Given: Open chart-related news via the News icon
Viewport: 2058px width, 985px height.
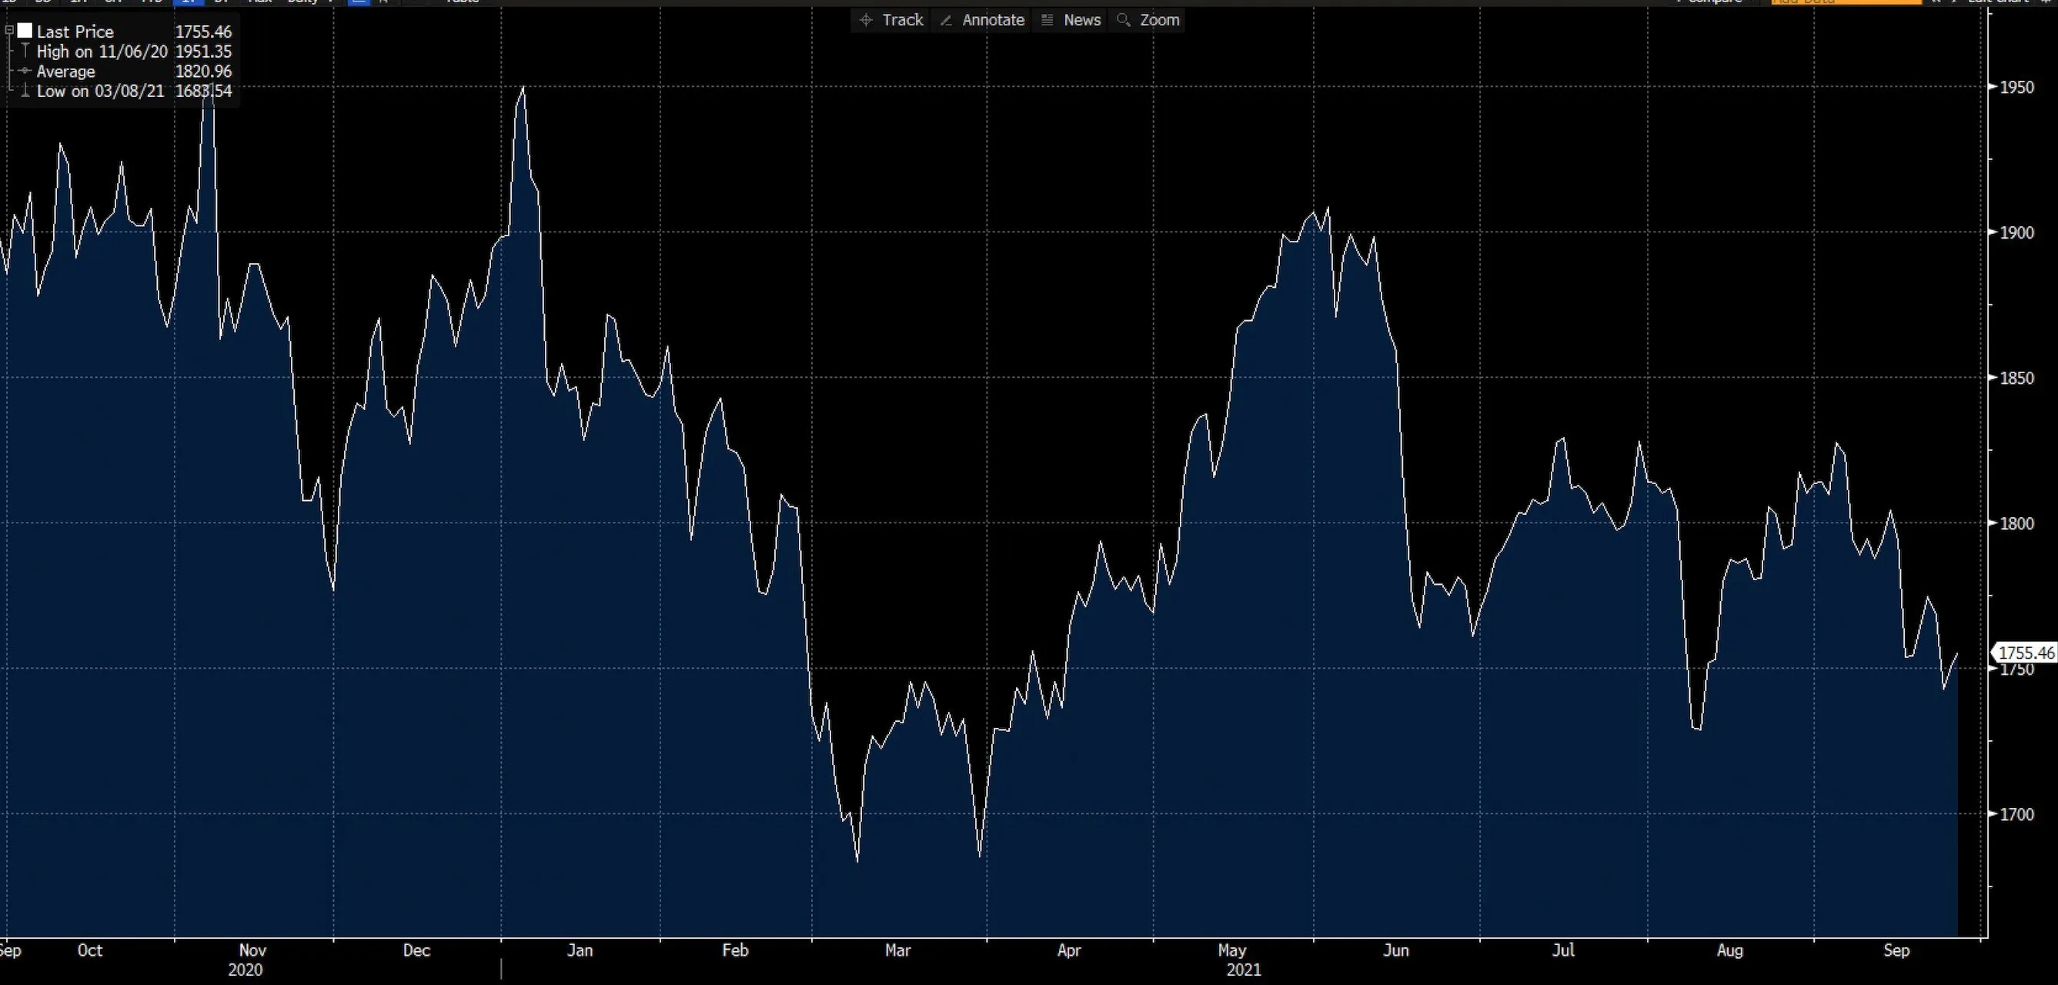Looking at the screenshot, I should point(1070,20).
